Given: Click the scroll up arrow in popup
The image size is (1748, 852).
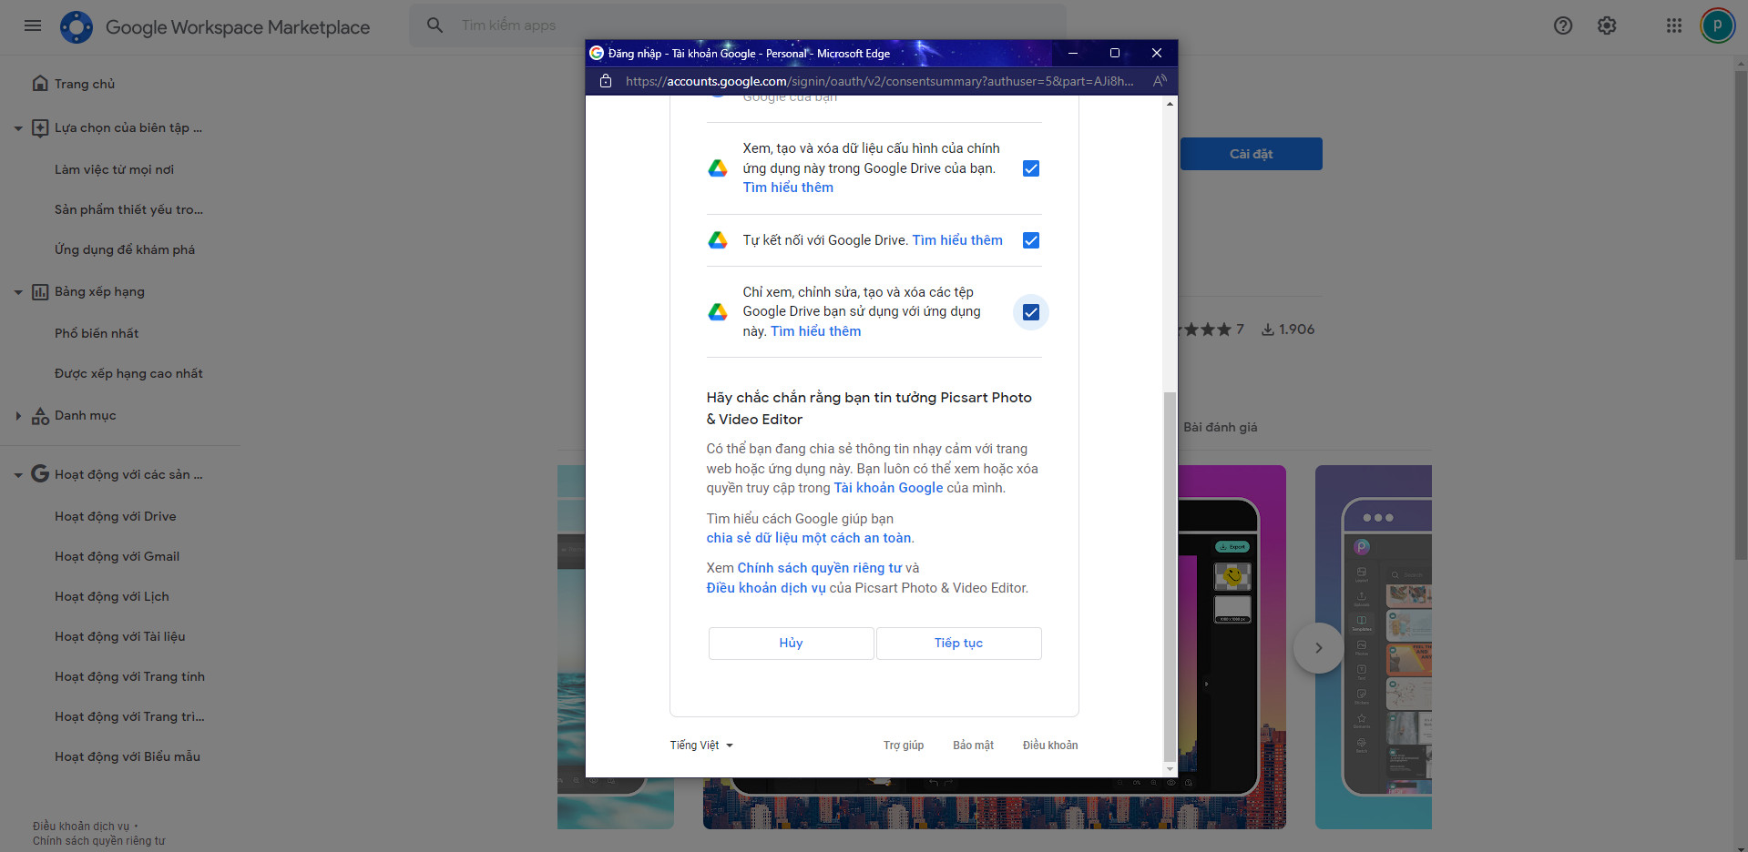Looking at the screenshot, I should tap(1170, 104).
